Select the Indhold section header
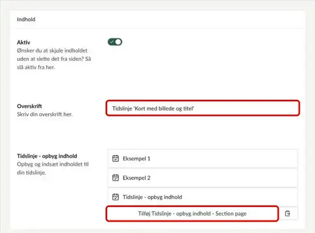 [x=26, y=20]
